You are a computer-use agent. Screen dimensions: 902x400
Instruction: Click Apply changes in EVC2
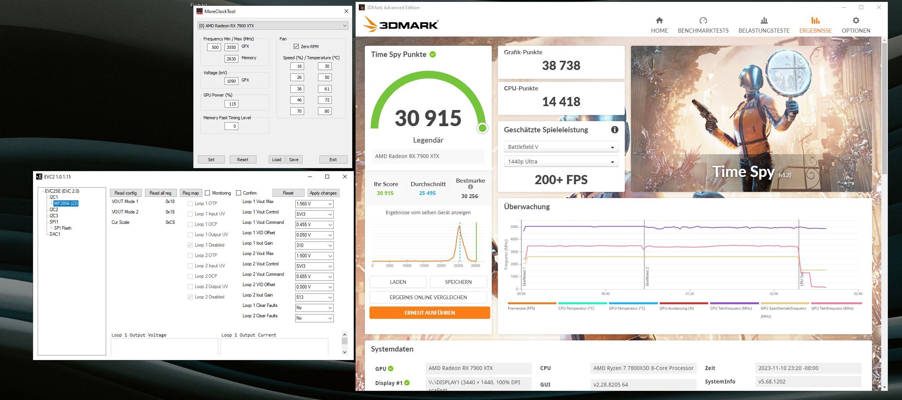(x=323, y=193)
